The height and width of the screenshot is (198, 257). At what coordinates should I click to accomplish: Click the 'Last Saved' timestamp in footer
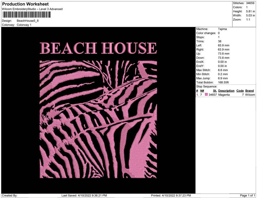click(84, 195)
